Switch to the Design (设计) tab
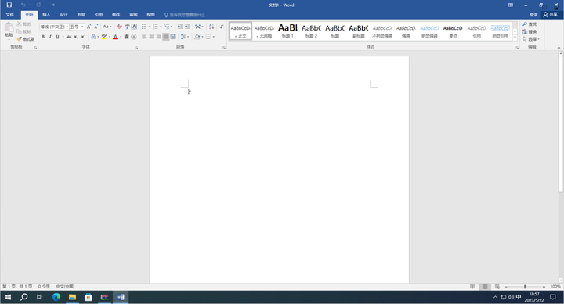The width and height of the screenshot is (564, 304). (x=63, y=15)
